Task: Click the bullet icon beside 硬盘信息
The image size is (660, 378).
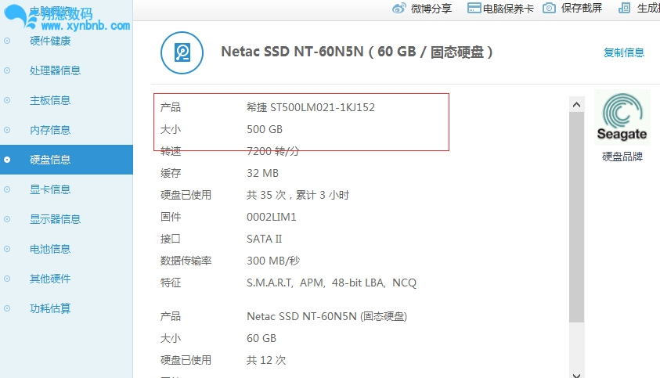Action: [x=8, y=160]
